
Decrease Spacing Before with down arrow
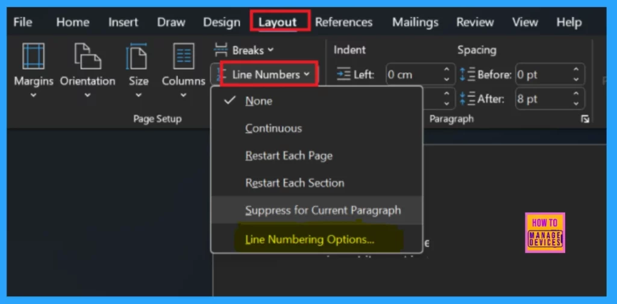point(576,79)
